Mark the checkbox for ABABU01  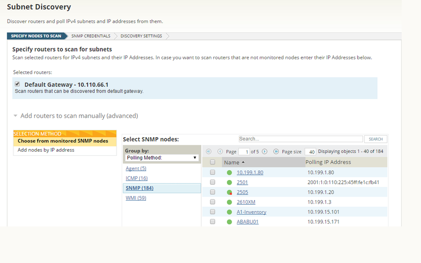213,222
